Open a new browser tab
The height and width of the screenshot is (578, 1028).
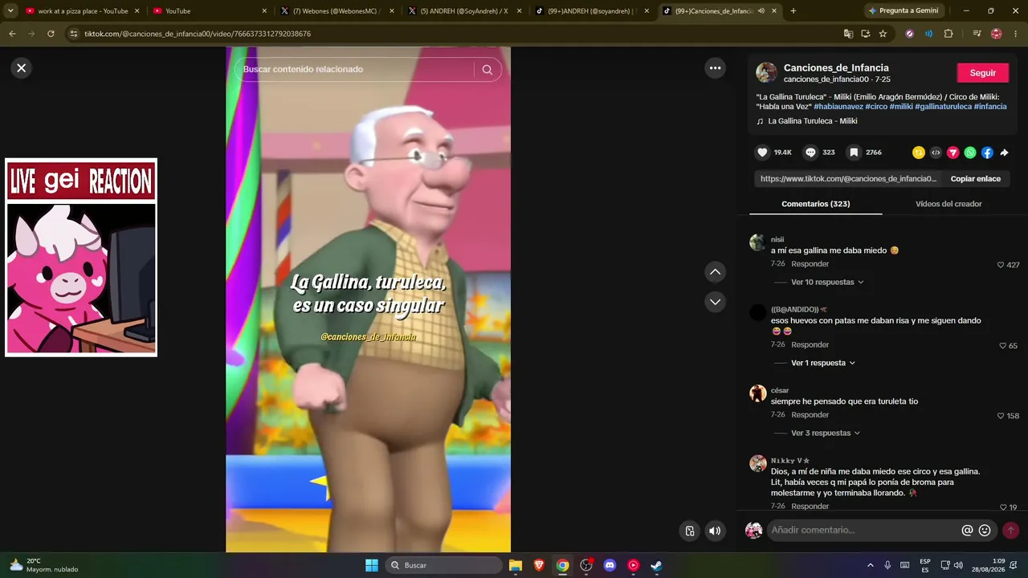[793, 11]
